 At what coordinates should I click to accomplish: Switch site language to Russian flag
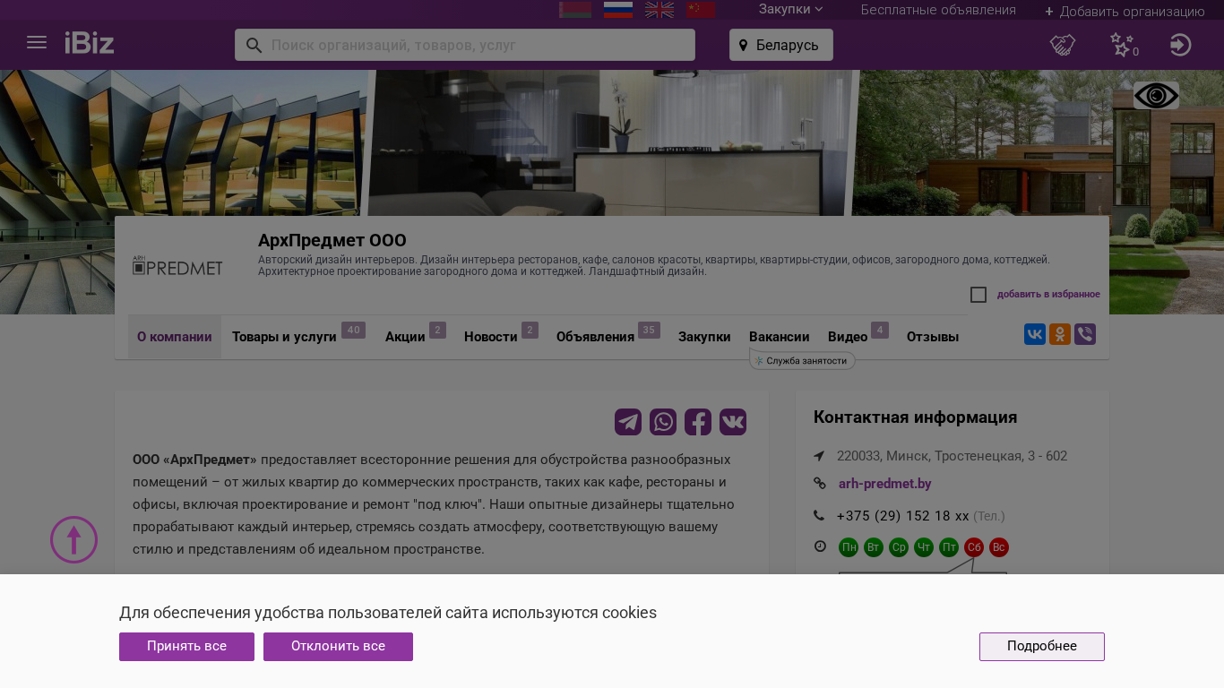tap(618, 10)
